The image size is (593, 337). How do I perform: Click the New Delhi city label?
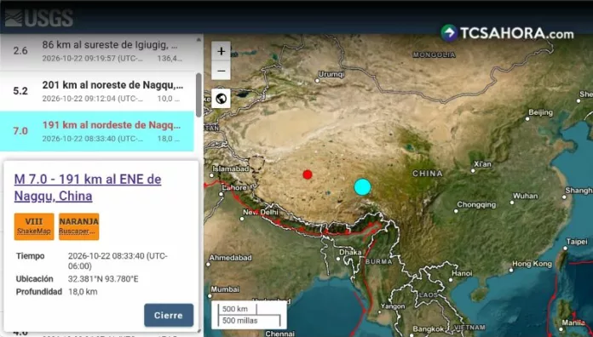pos(261,212)
